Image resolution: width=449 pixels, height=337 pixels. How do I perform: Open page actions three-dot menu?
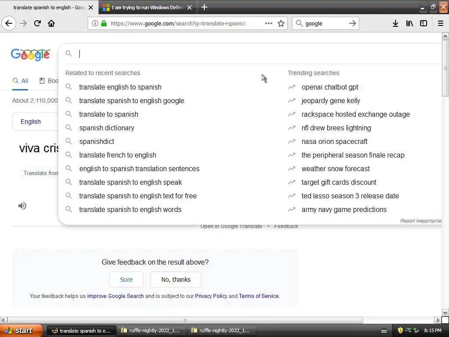point(269,24)
